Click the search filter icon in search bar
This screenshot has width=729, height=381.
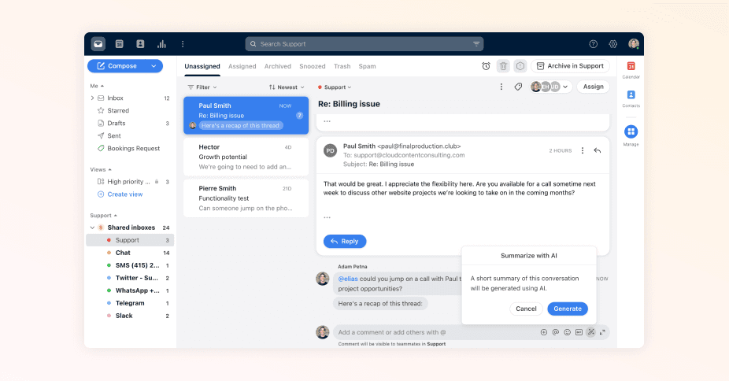pyautogui.click(x=476, y=43)
